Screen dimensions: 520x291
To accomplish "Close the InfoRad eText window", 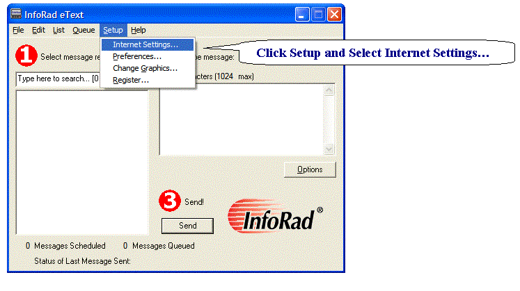I will coord(335,15).
